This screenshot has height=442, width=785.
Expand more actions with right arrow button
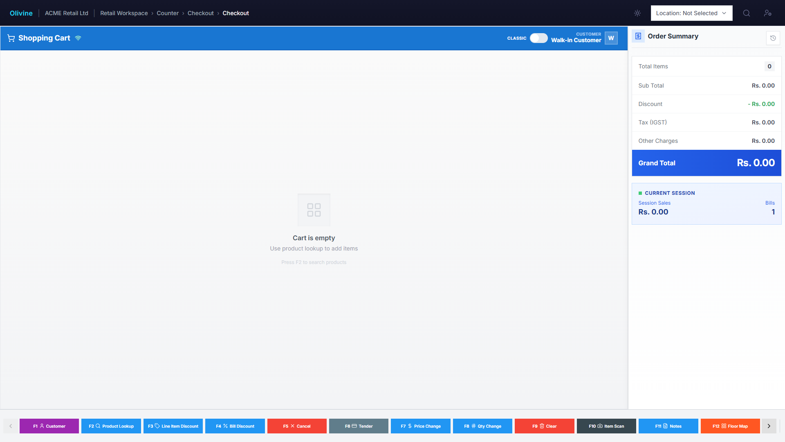pos(769,426)
